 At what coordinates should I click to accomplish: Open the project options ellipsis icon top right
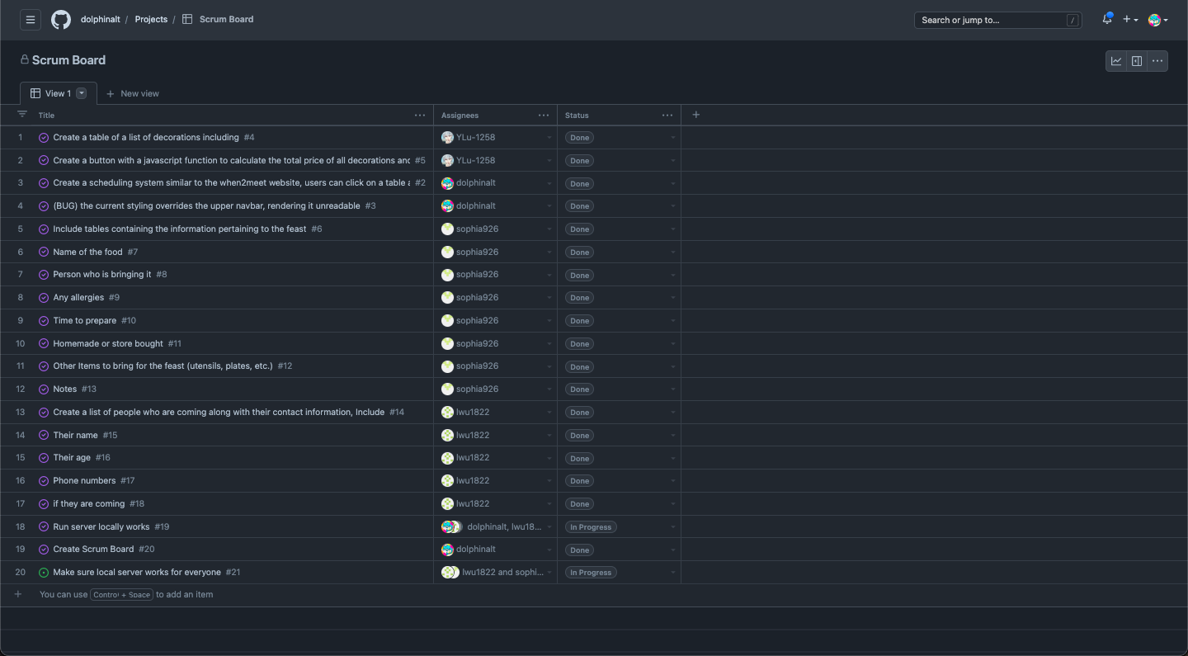pos(1157,60)
